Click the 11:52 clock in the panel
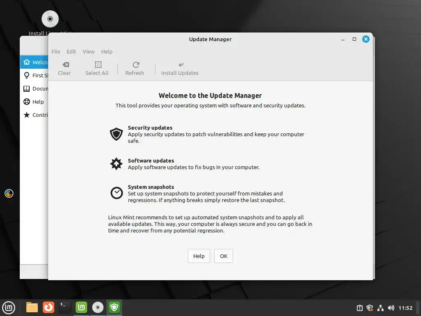 point(405,308)
